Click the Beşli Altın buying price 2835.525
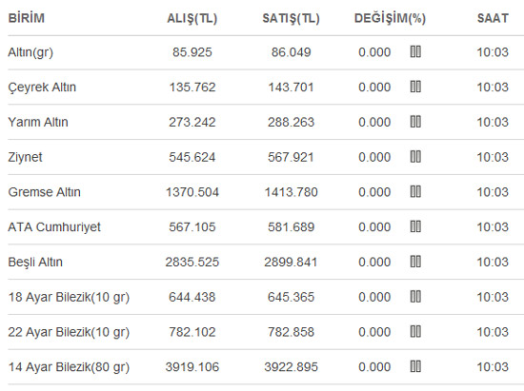524x391 pixels. pyautogui.click(x=192, y=263)
